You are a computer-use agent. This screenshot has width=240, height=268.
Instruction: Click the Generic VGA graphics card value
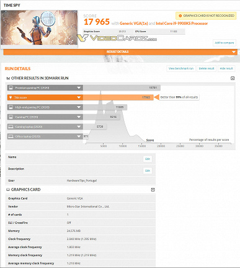(74, 199)
